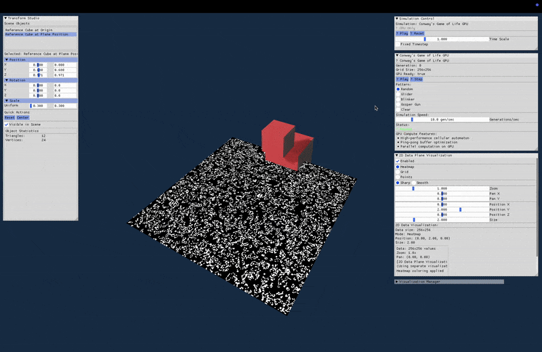
Task: Click Rotation Y numeric input field
Action: pyautogui.click(x=64, y=91)
